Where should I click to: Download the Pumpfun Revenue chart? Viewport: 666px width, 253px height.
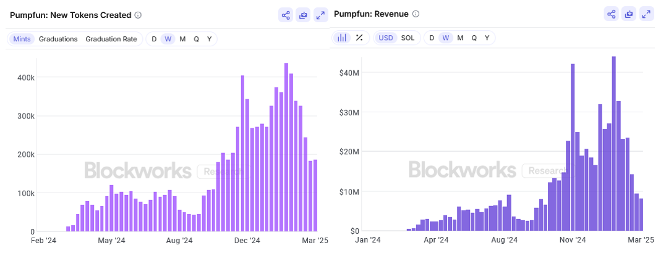pyautogui.click(x=629, y=14)
